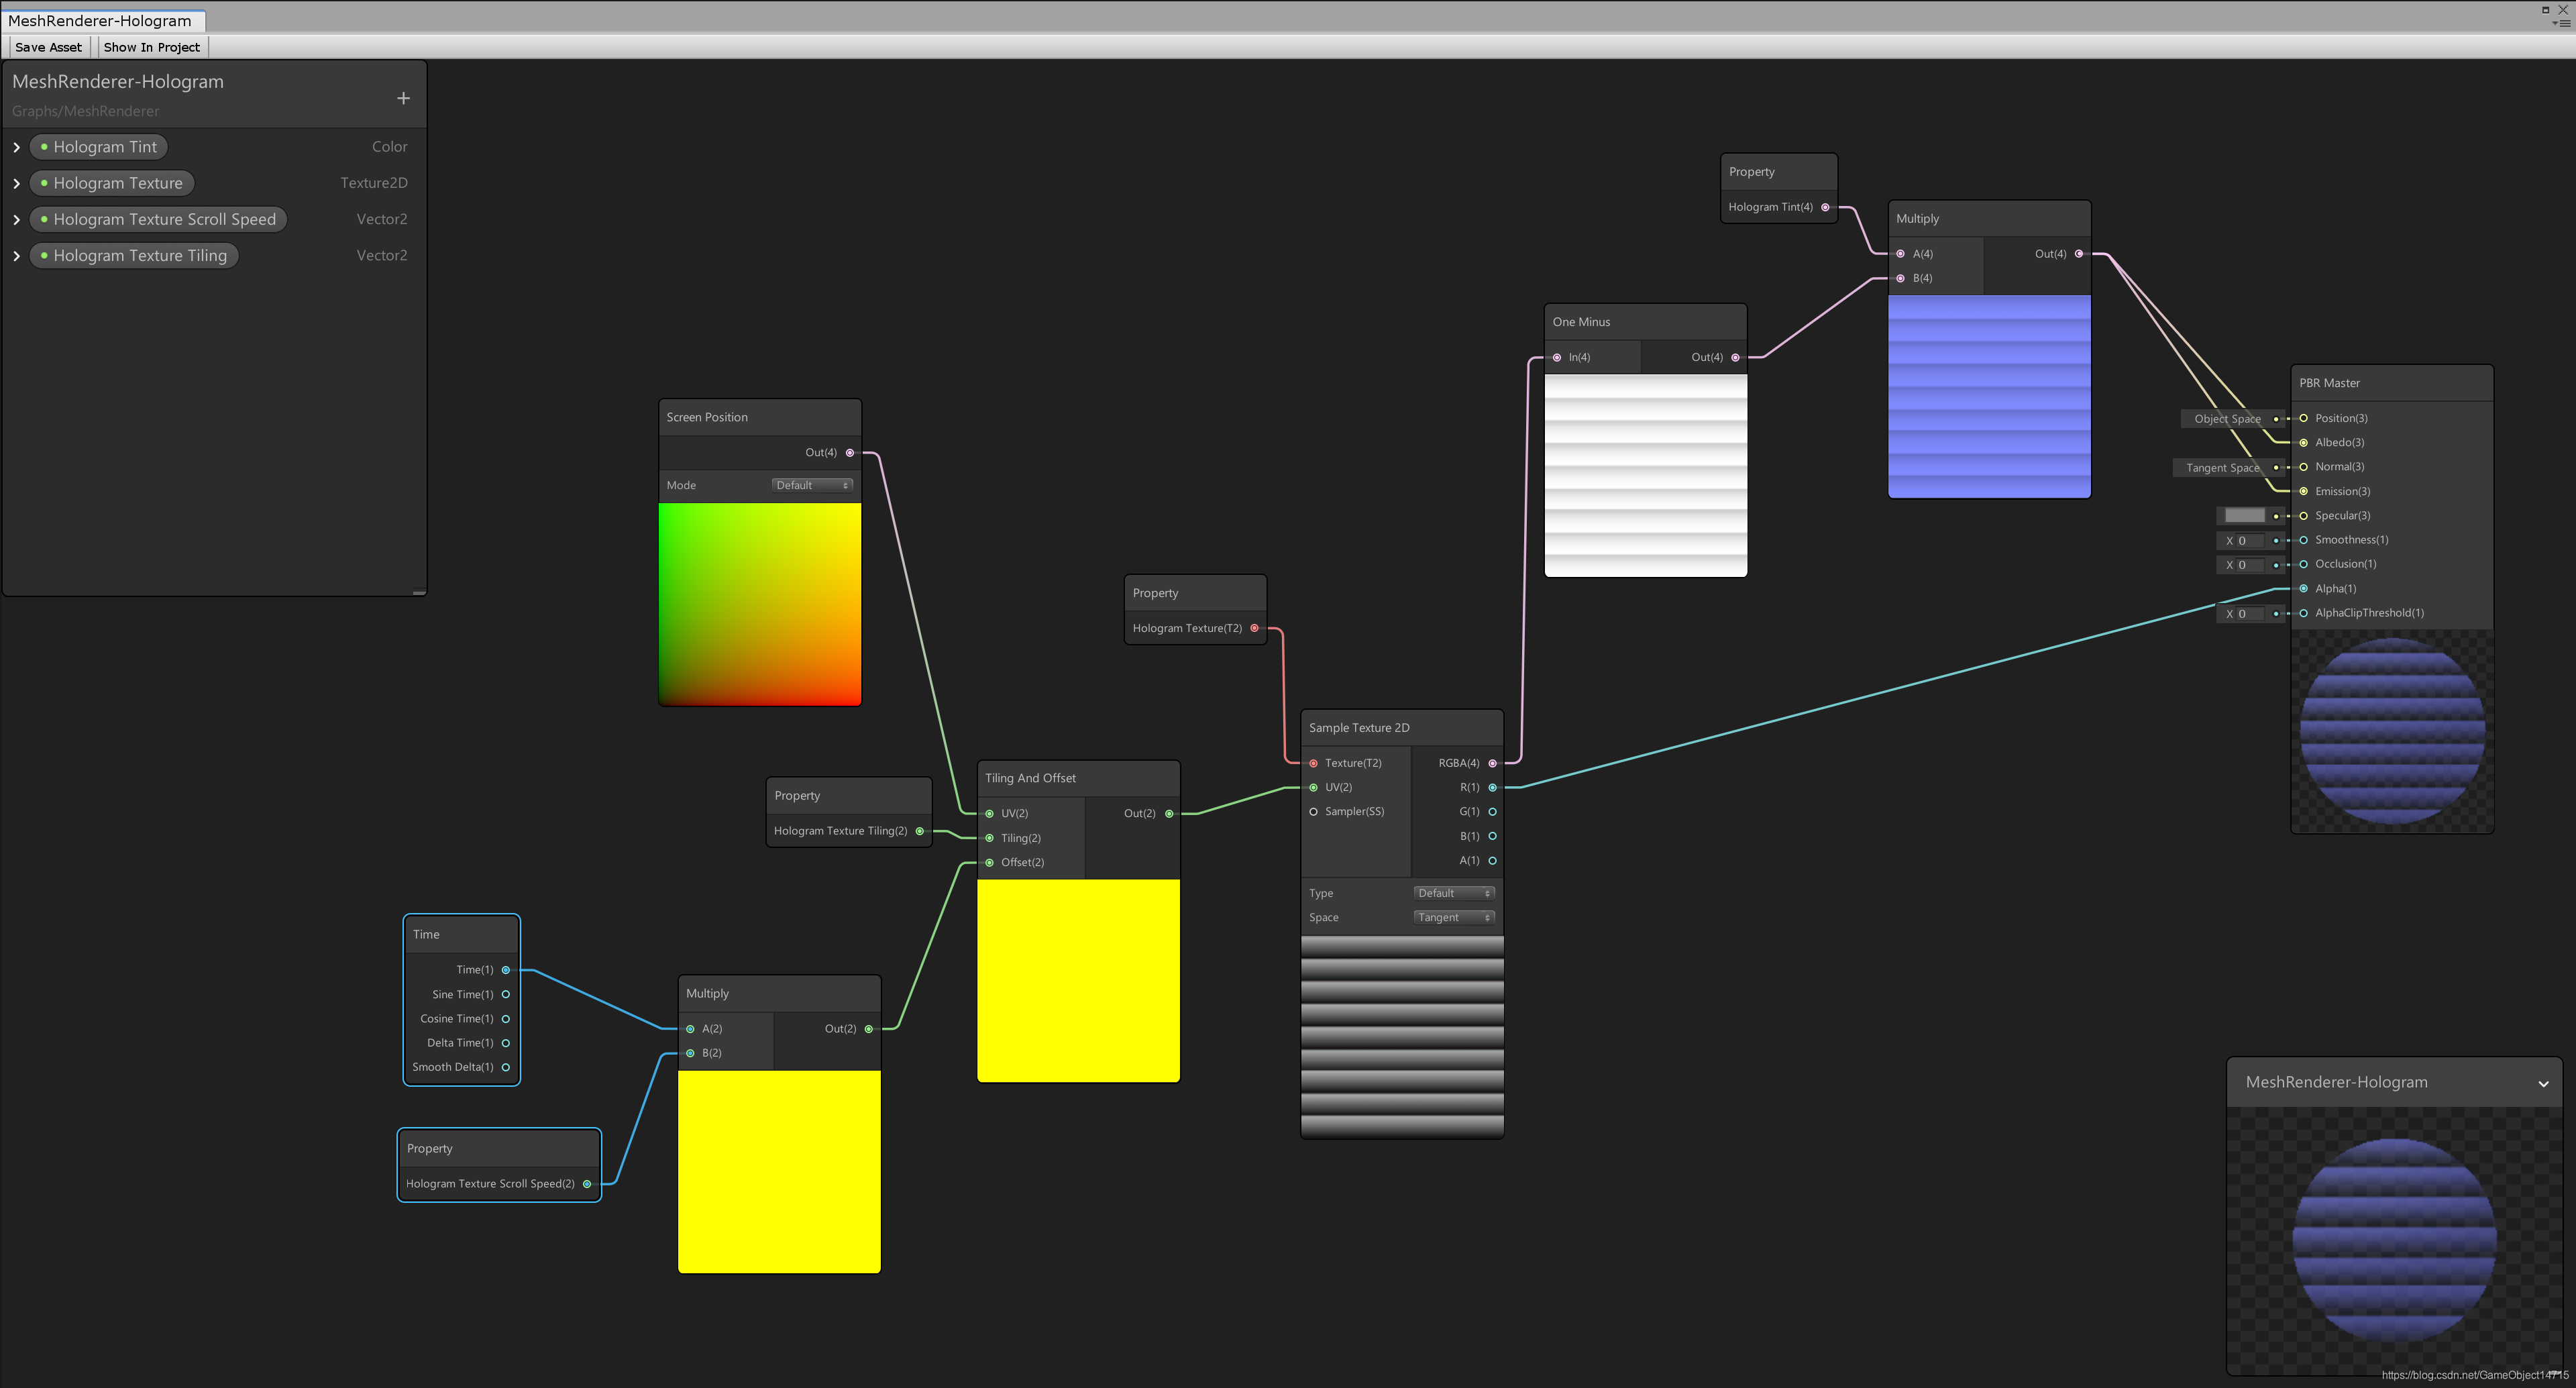Click Offset(2) input port on Tiling And Offset

tap(990, 862)
